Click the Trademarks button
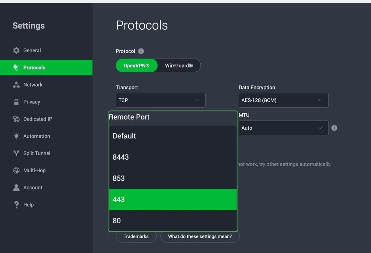This screenshot has height=253, width=371. (136, 236)
